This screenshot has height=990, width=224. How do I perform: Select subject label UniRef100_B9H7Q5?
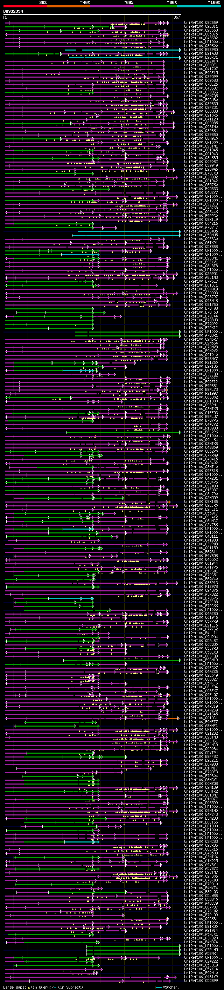coord(201,96)
